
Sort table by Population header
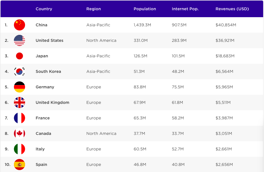pos(145,9)
